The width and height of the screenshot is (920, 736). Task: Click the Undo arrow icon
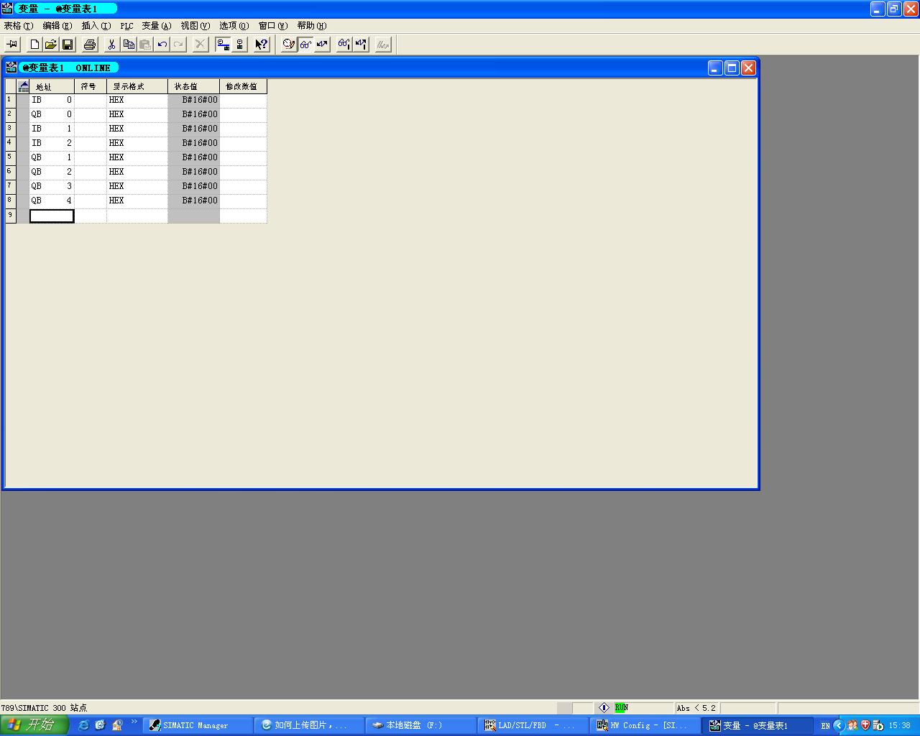pos(162,45)
